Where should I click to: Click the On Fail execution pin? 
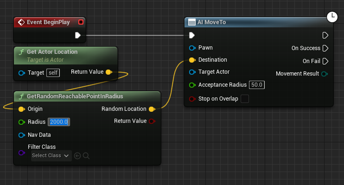click(325, 61)
